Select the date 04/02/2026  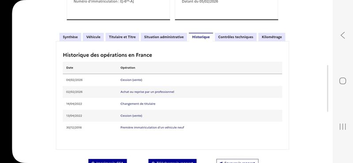click(74, 80)
